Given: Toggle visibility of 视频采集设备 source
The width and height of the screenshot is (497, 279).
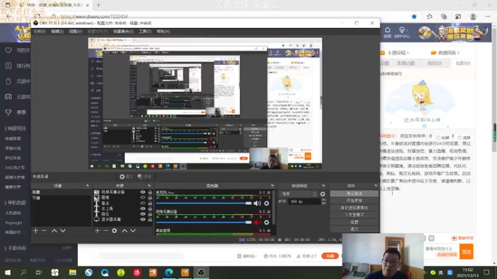Looking at the screenshot, I should click(143, 192).
